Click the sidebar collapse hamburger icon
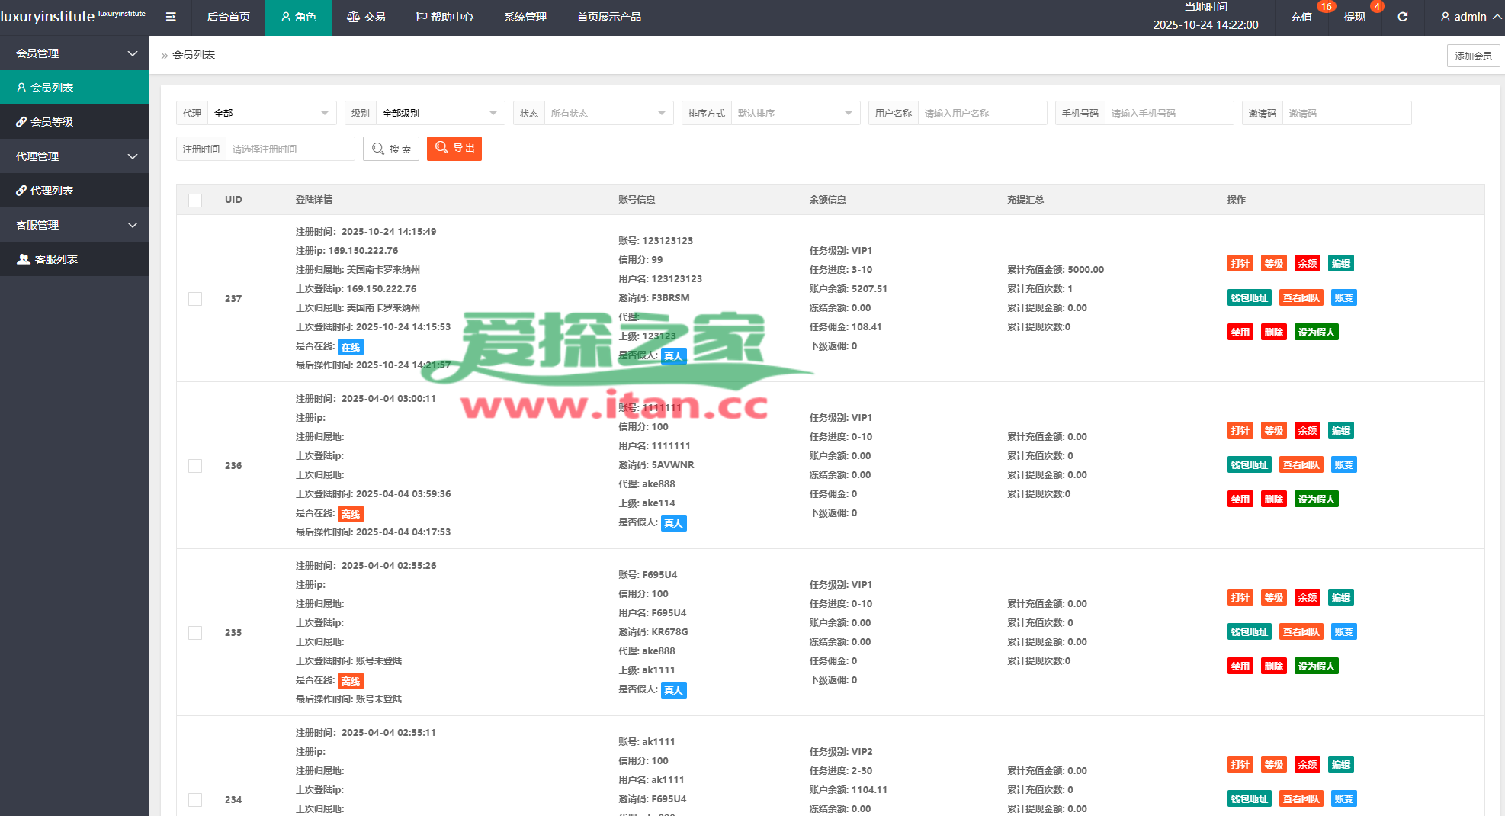The height and width of the screenshot is (816, 1505). pyautogui.click(x=171, y=17)
